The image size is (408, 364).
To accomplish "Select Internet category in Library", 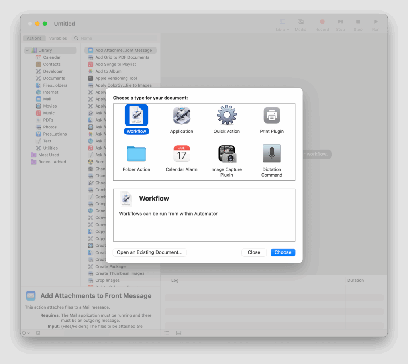I will pyautogui.click(x=51, y=92).
